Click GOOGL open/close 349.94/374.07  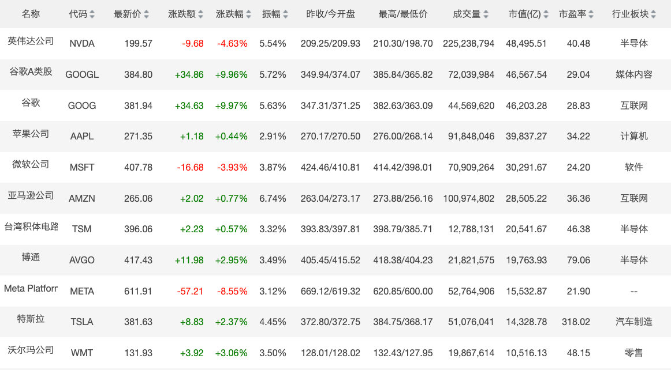tap(330, 75)
